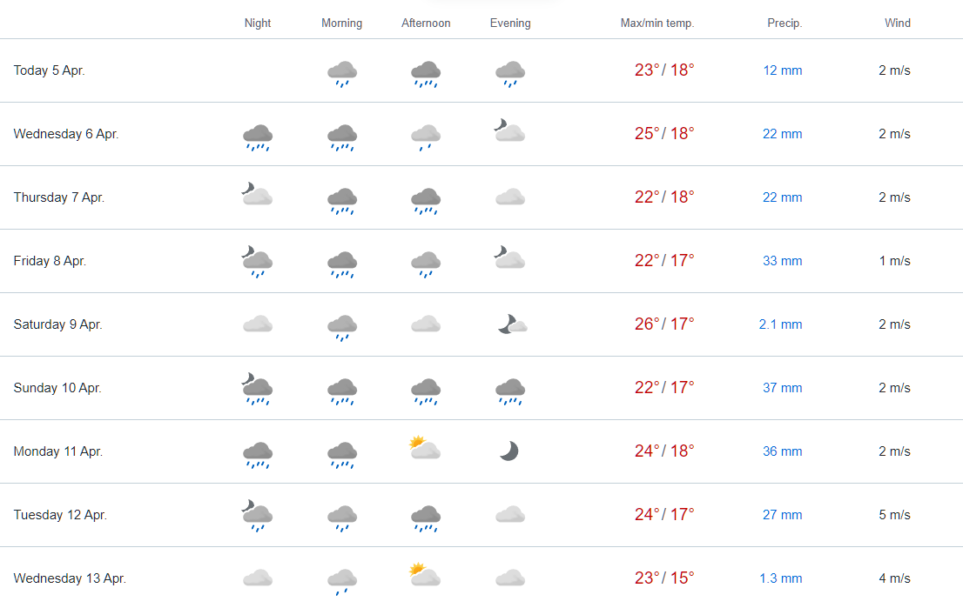Click the 33 mm precipitation on Friday

click(783, 261)
